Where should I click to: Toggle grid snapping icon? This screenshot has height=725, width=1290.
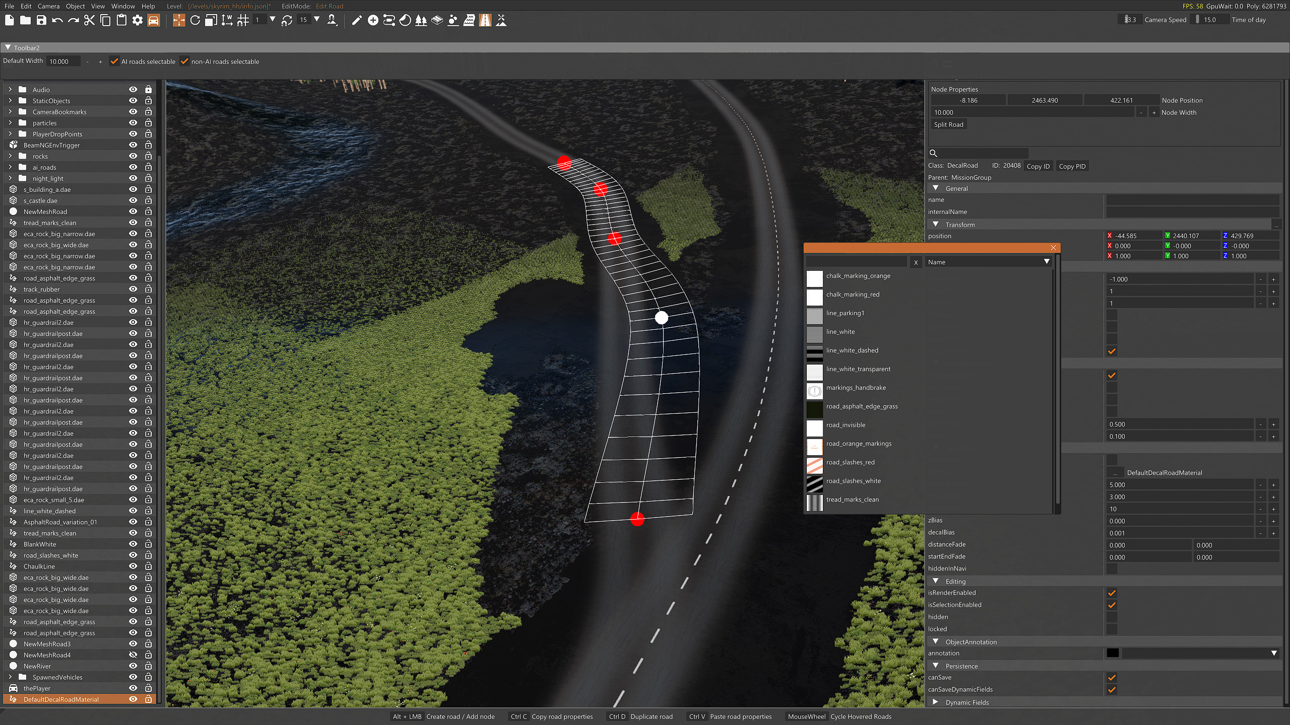coord(243,20)
